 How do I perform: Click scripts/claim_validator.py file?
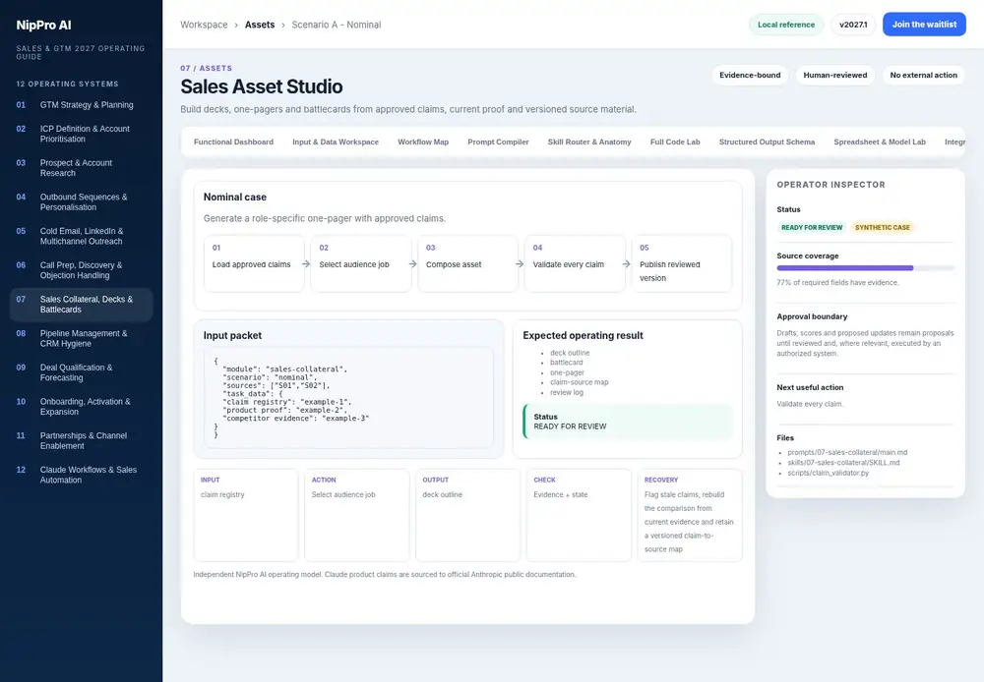[829, 473]
